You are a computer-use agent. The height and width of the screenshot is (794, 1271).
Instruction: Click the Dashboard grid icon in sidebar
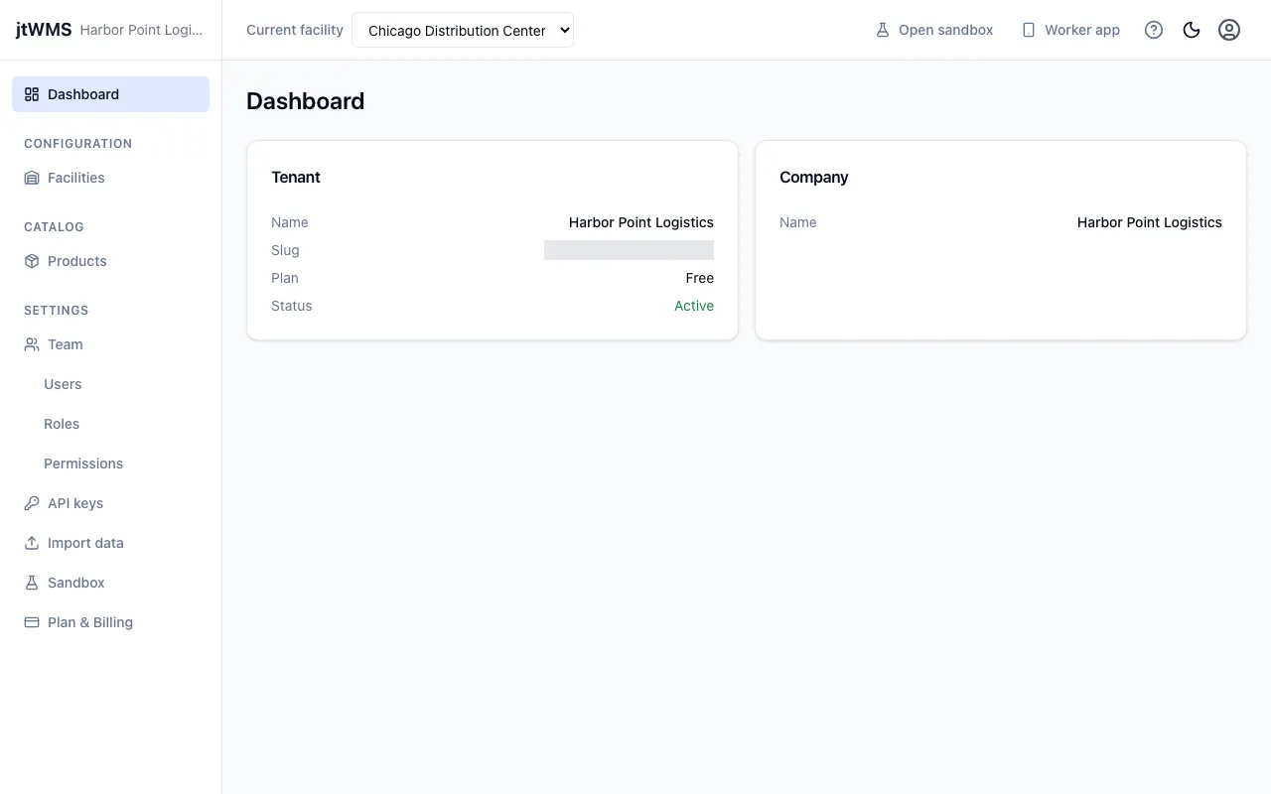[x=32, y=94]
